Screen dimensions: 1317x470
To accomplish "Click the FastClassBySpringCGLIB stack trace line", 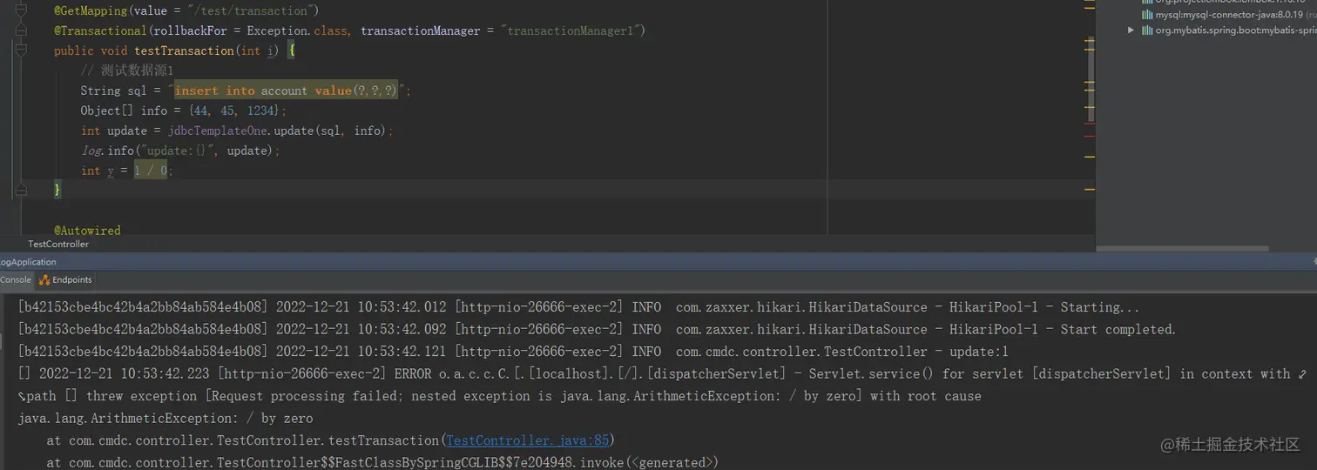I will pos(383,462).
